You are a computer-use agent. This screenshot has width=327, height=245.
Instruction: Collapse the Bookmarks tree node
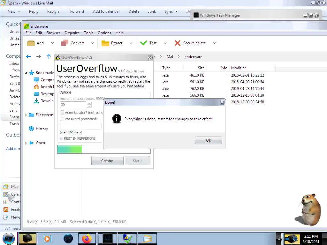click(x=26, y=73)
